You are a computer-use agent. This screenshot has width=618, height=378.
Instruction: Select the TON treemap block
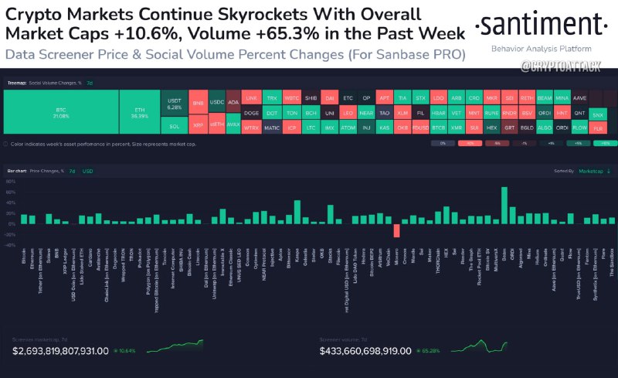point(292,112)
